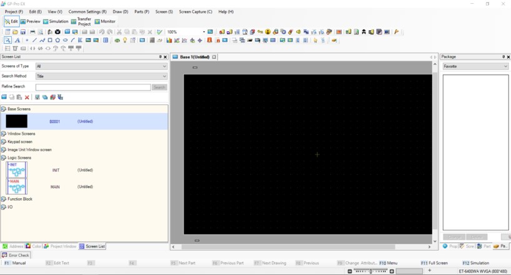Open the Common Settings (R) menu
Viewport: 511px width, 275px height.
pos(87,12)
